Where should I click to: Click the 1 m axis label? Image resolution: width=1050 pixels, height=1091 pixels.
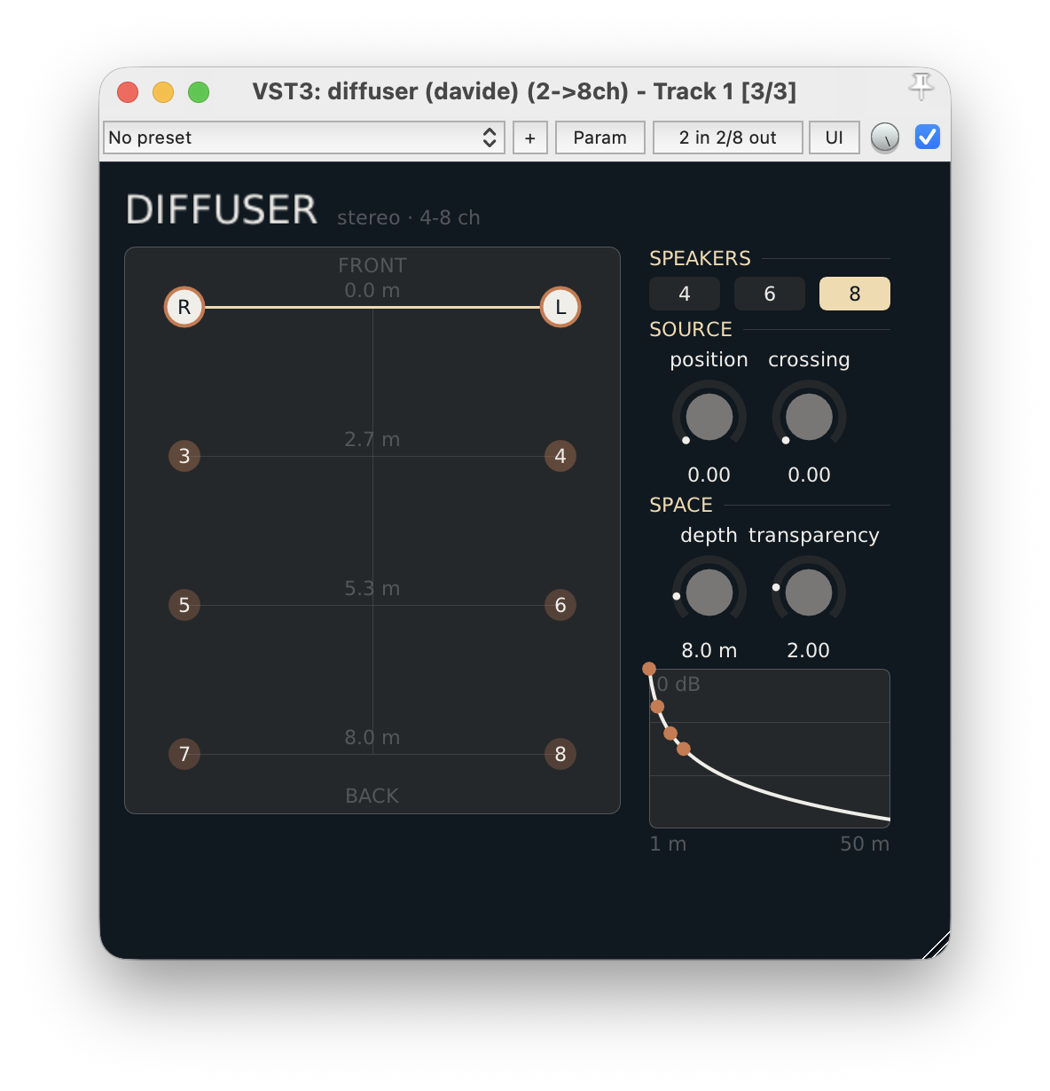click(668, 844)
